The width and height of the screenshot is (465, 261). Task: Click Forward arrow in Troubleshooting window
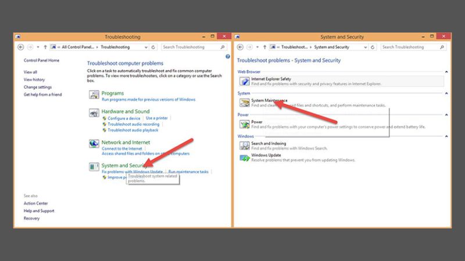(x=30, y=47)
